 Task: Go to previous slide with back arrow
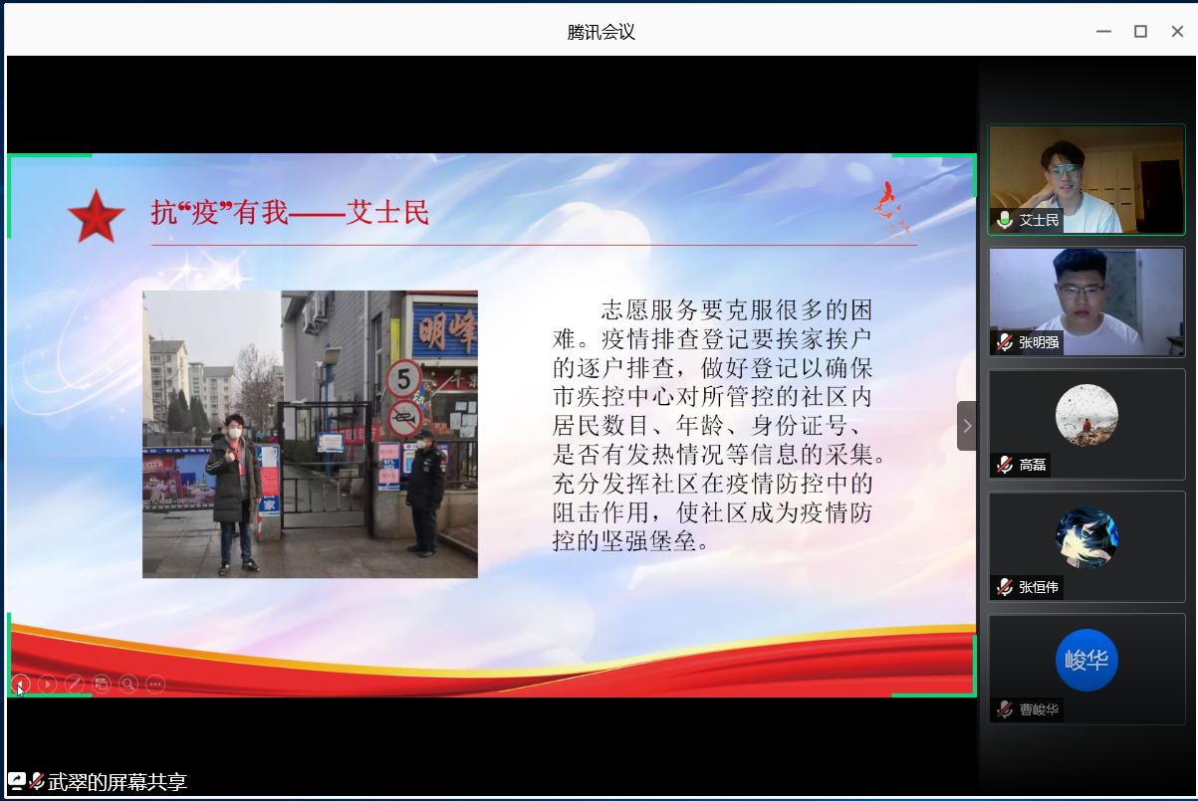pyautogui.click(x=21, y=684)
